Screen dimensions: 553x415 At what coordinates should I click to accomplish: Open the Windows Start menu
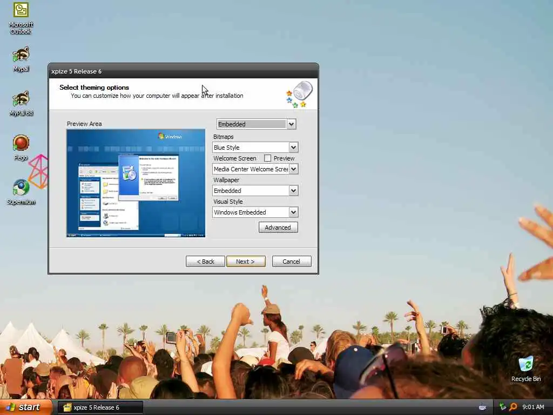pyautogui.click(x=26, y=407)
